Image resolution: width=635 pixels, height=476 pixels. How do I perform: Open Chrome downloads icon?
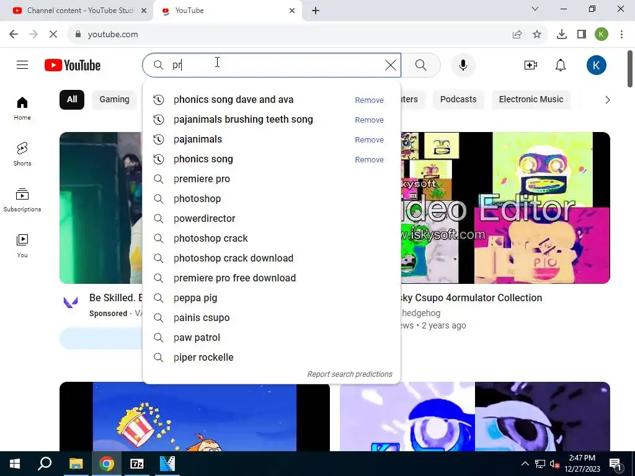pos(562,35)
